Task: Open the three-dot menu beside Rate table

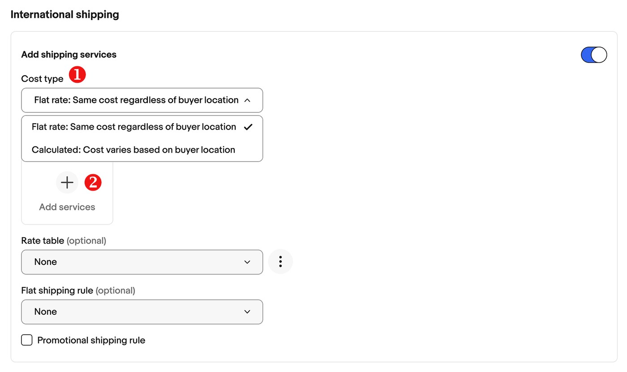Action: (280, 262)
